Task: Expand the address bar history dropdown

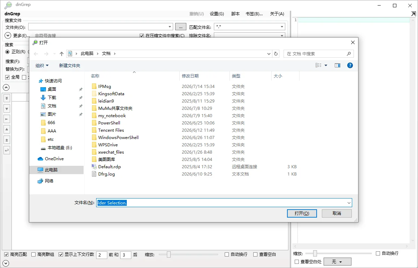Action: pos(269,54)
